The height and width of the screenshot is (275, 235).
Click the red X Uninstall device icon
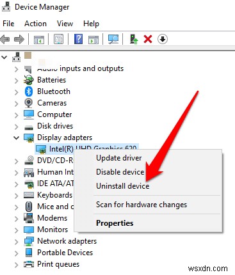tap(148, 39)
